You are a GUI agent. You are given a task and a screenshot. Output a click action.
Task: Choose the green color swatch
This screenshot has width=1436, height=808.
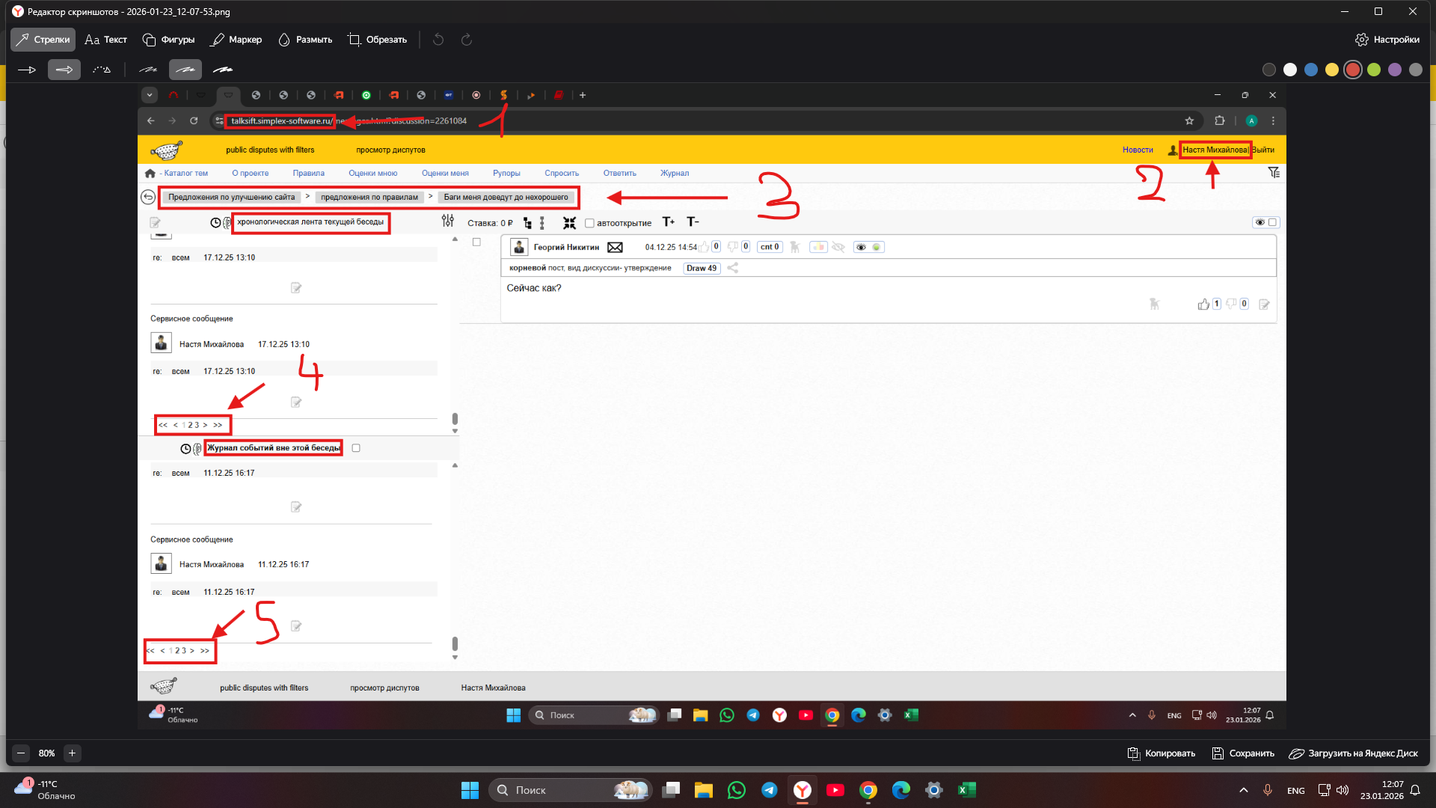[1374, 70]
